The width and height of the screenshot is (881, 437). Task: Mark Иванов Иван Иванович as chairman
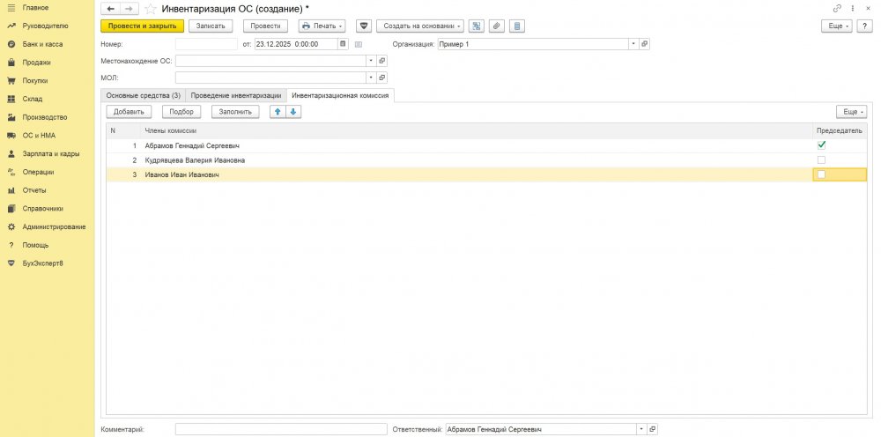click(x=822, y=174)
